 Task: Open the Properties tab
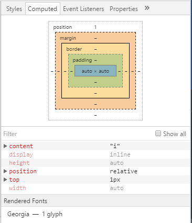(x=124, y=9)
